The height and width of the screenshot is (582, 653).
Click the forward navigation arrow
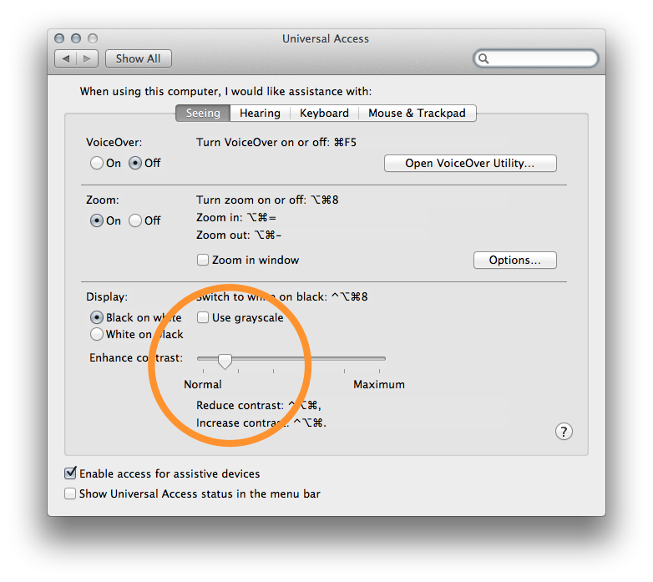[x=89, y=58]
